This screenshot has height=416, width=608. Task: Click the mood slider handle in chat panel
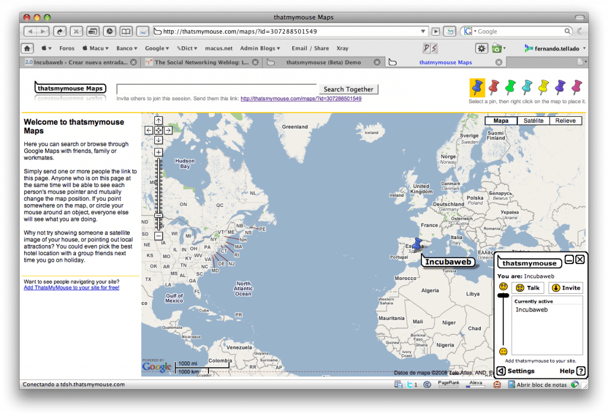coord(503,296)
